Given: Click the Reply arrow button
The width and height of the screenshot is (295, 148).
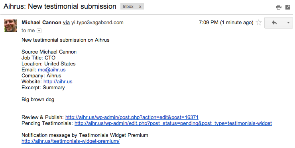Looking at the screenshot, I should click(274, 23).
